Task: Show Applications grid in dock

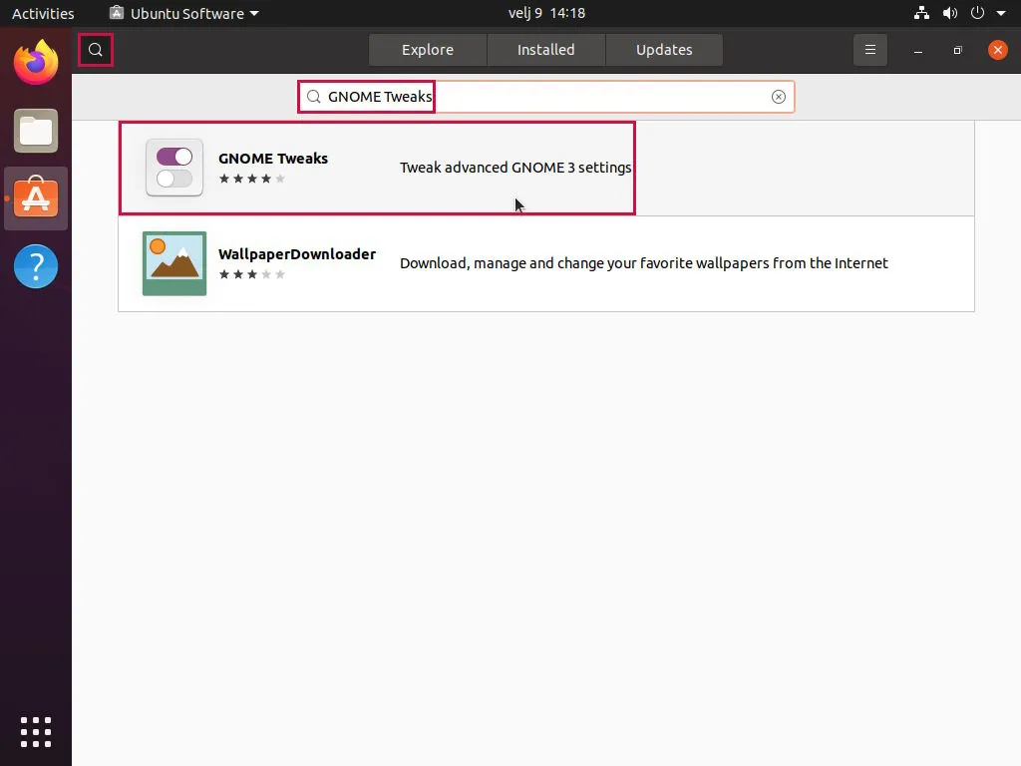Action: click(36, 732)
